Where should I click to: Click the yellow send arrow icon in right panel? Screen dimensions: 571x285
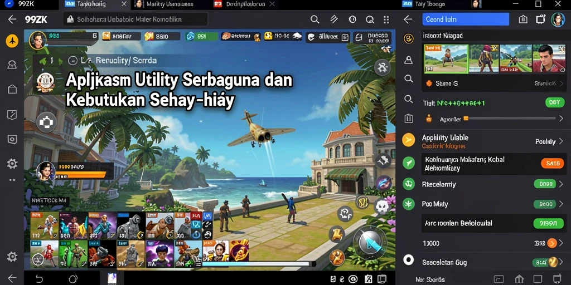(x=409, y=140)
